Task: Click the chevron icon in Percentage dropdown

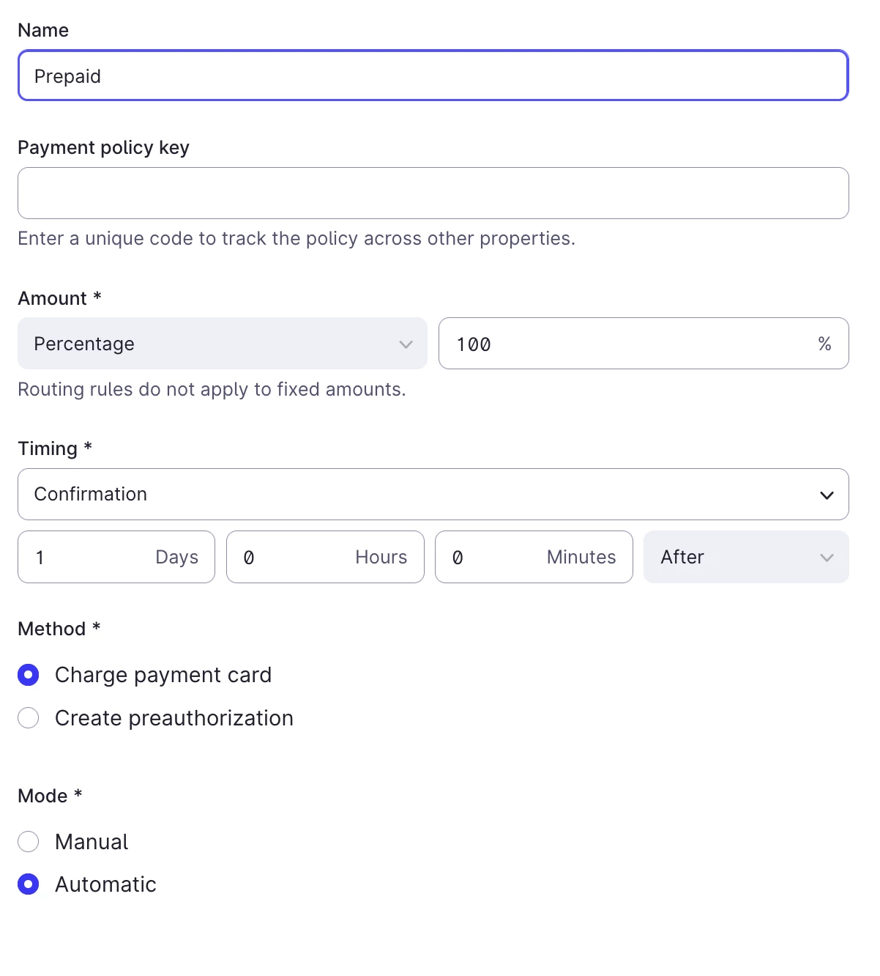Action: pos(406,344)
